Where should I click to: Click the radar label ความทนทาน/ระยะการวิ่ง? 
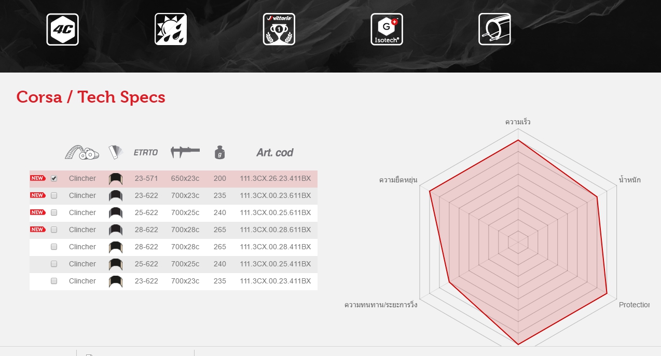381,305
